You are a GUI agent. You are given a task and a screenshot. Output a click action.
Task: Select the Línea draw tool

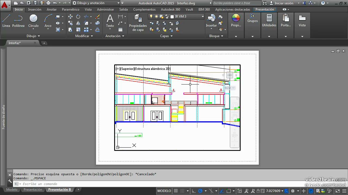coord(6,21)
